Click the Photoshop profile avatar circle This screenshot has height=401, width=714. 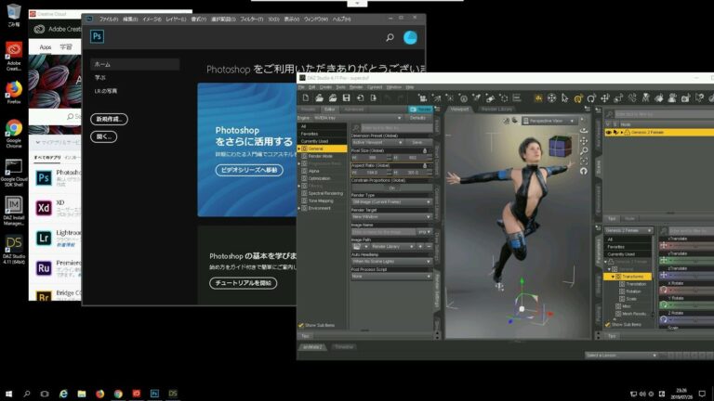[x=410, y=38]
